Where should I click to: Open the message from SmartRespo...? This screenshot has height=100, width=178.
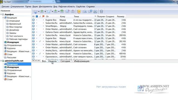pos(79,26)
